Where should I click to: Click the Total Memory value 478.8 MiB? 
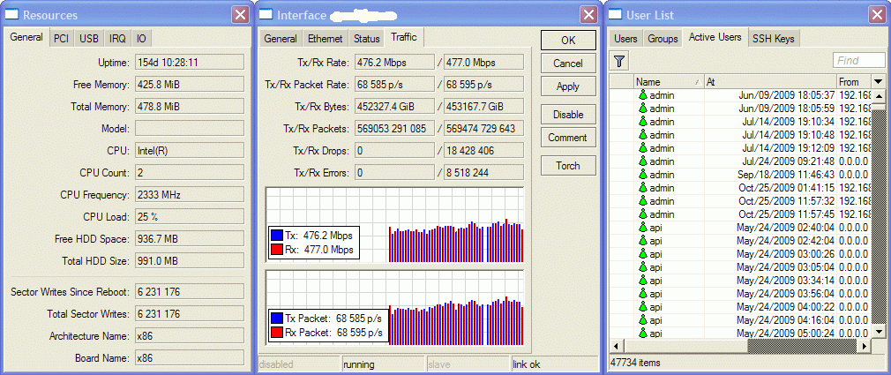click(189, 106)
